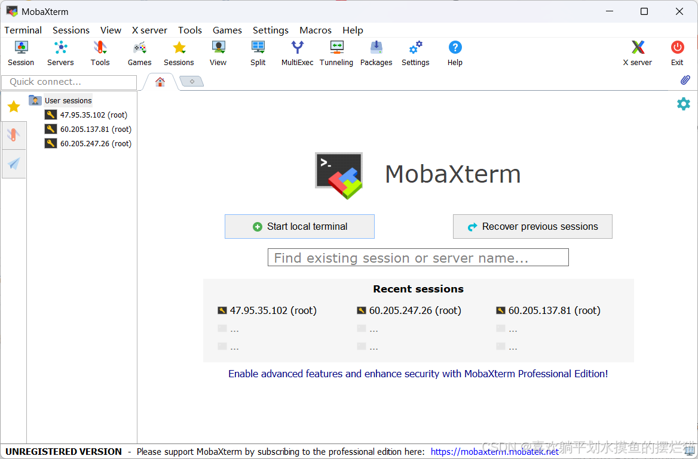Image resolution: width=698 pixels, height=459 pixels.
Task: Click the red Exit toolbar icon
Action: [677, 53]
